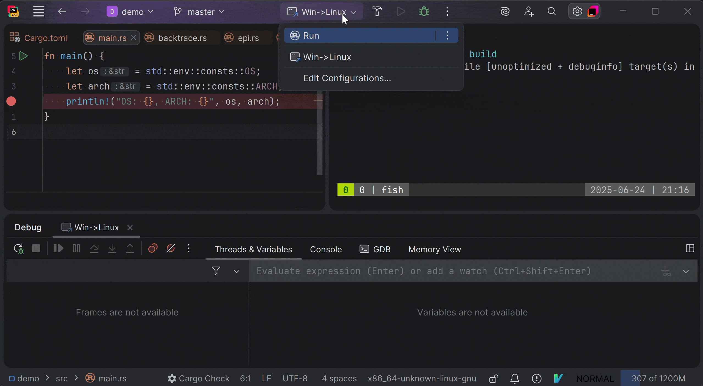Image resolution: width=703 pixels, height=386 pixels.
Task: Toggle the breakpoint on println line
Action: 11,101
